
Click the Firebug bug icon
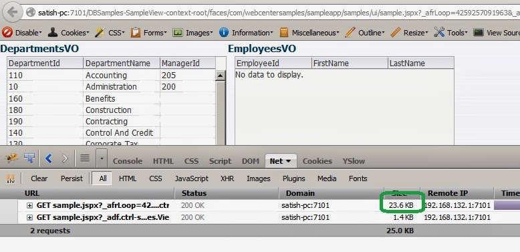pos(11,158)
